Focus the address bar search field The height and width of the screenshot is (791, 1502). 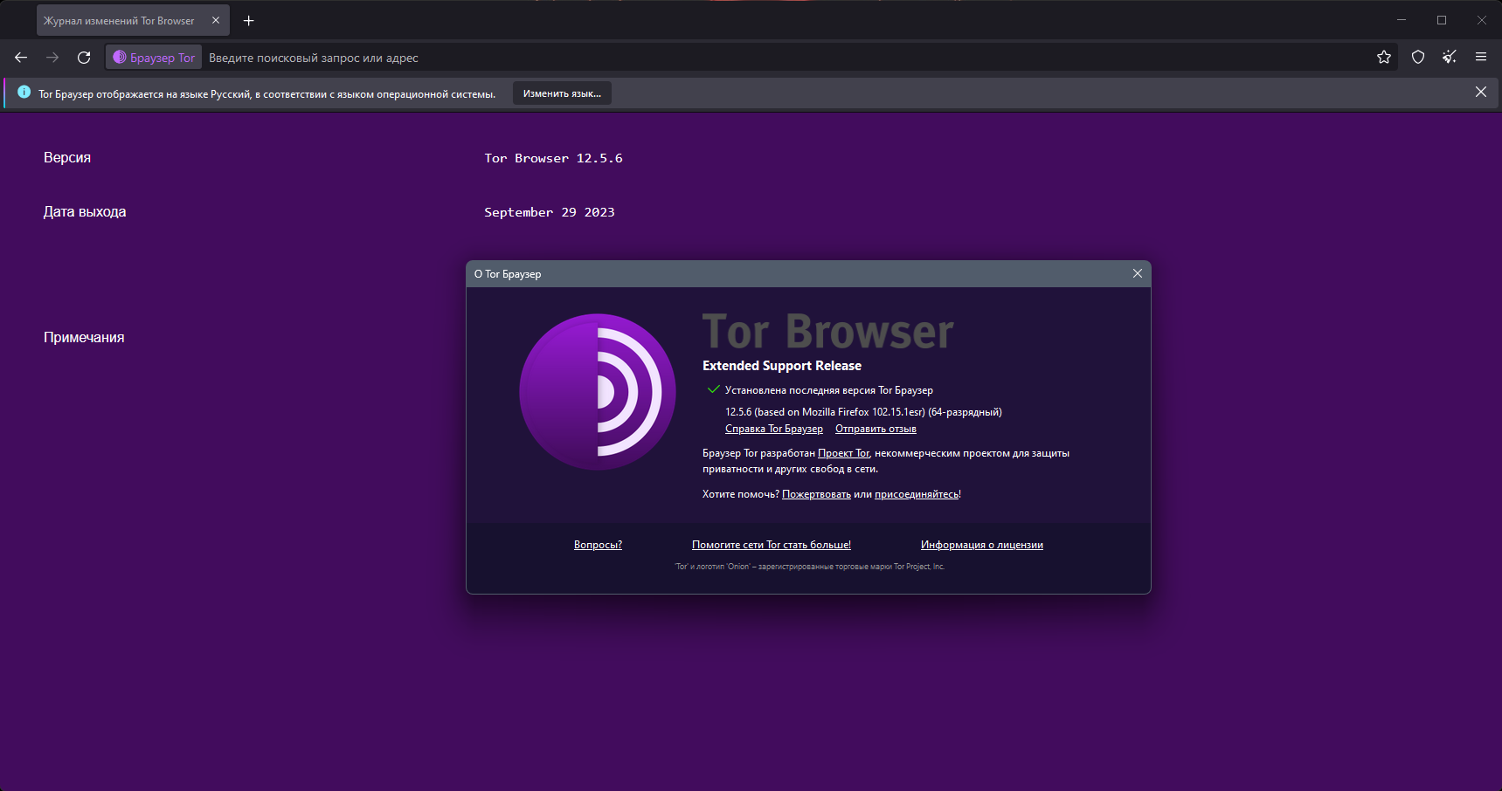[786, 58]
